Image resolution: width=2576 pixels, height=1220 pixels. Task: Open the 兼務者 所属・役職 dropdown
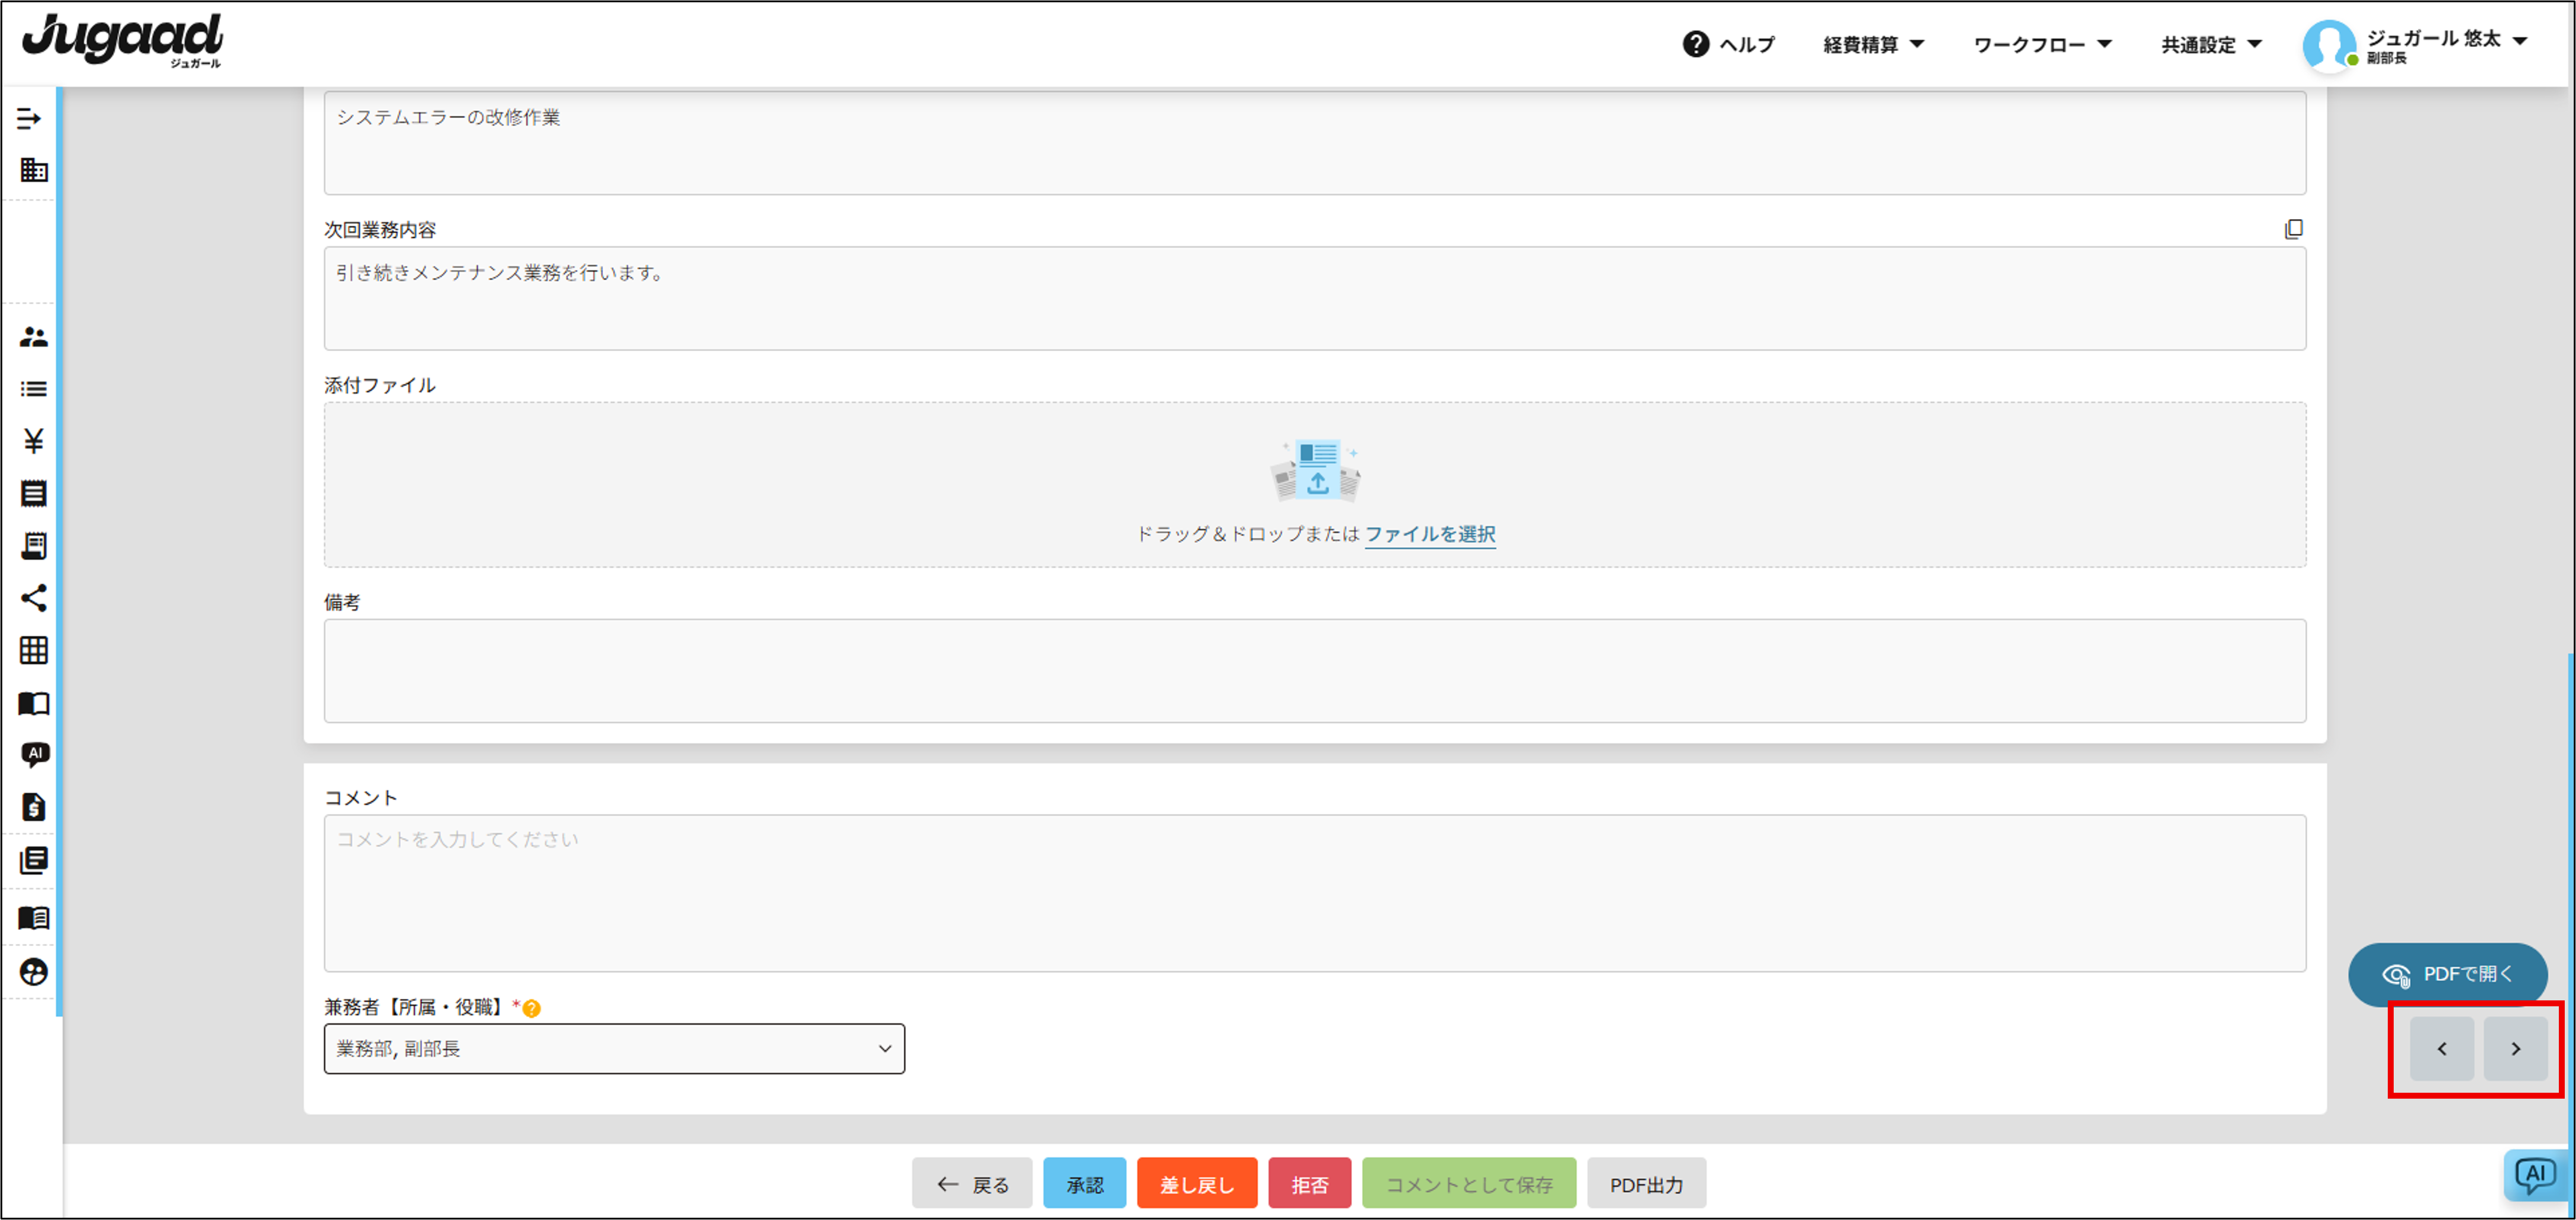(614, 1048)
